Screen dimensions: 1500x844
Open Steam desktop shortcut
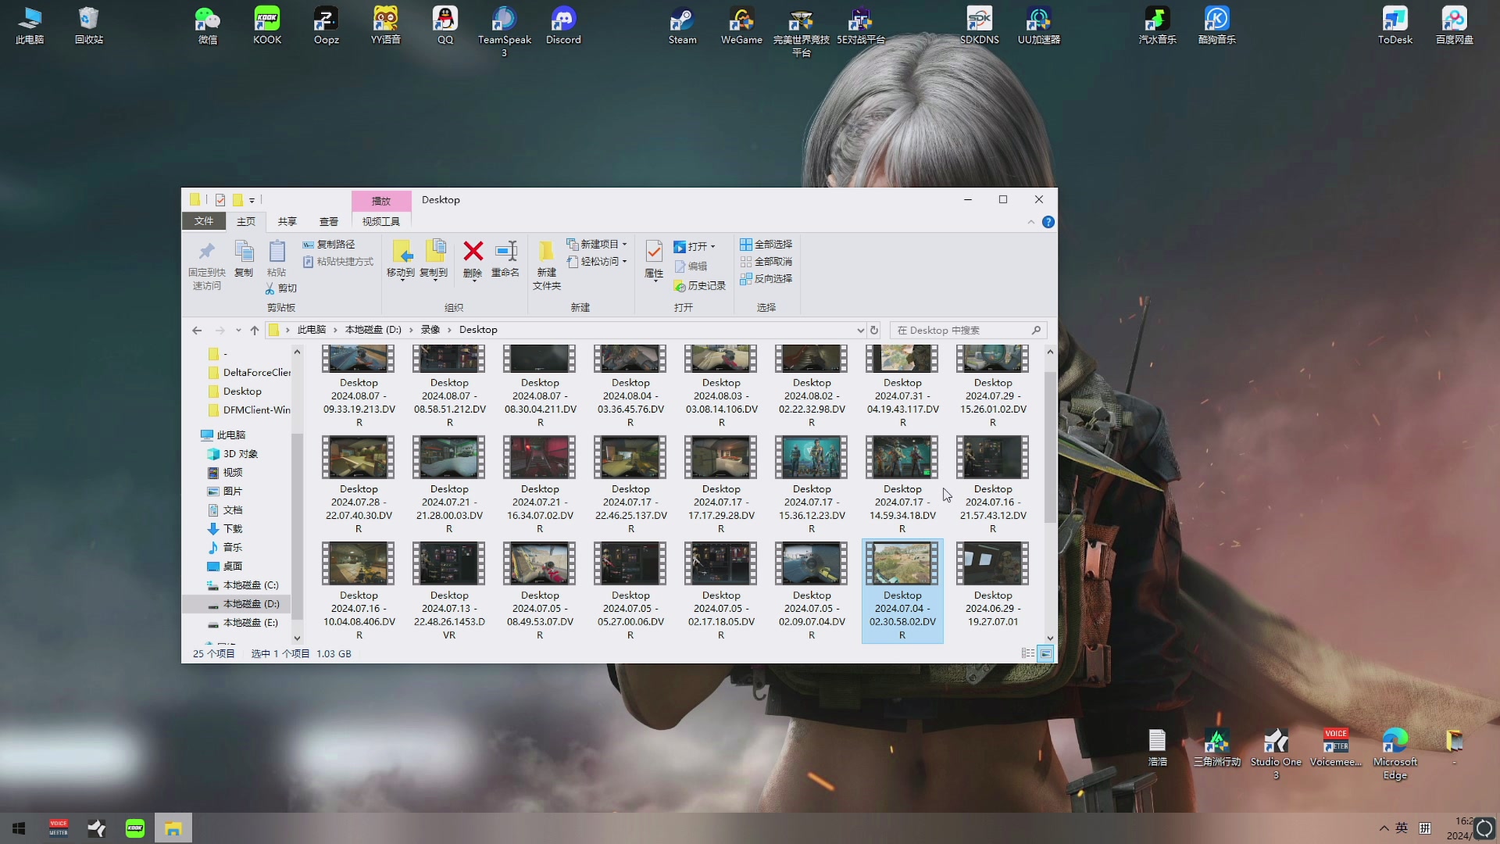coord(683,25)
